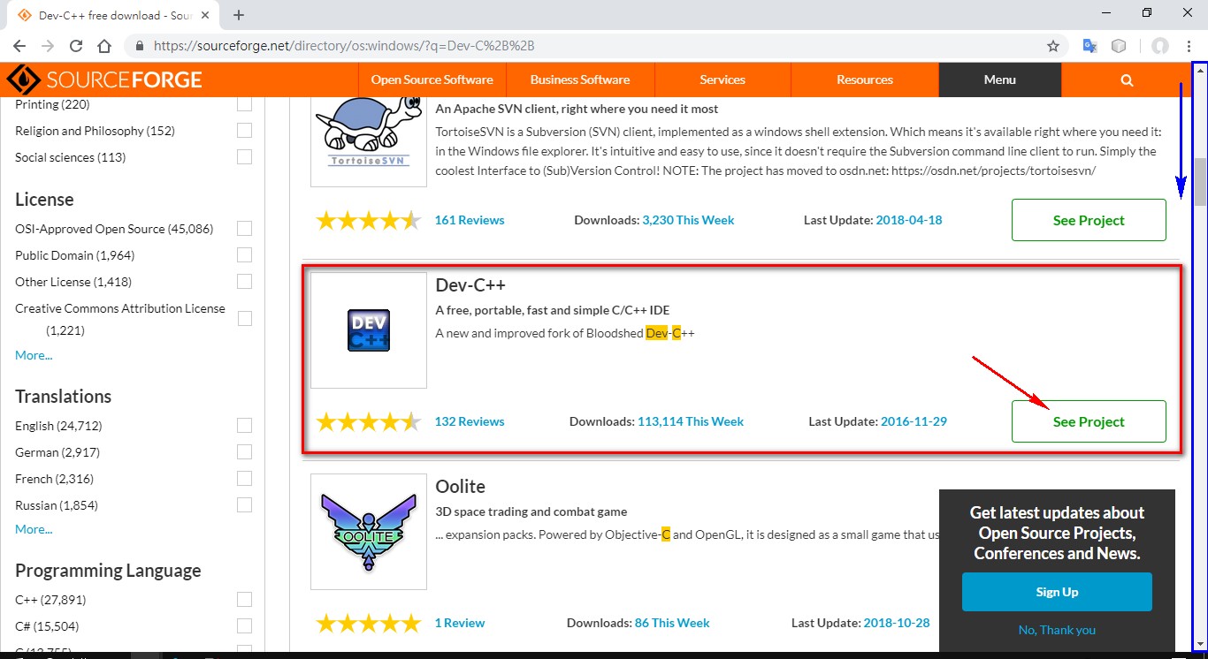Click the browser forward arrow
Viewport: 1208px width, 659px height.
[48, 46]
